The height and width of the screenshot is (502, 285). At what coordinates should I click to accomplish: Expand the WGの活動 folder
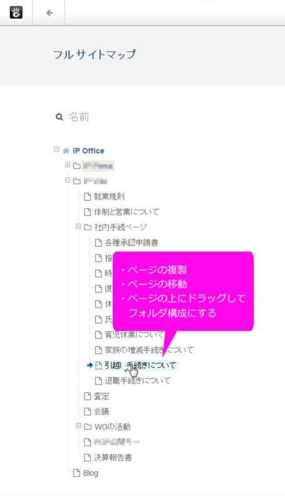pyautogui.click(x=78, y=425)
